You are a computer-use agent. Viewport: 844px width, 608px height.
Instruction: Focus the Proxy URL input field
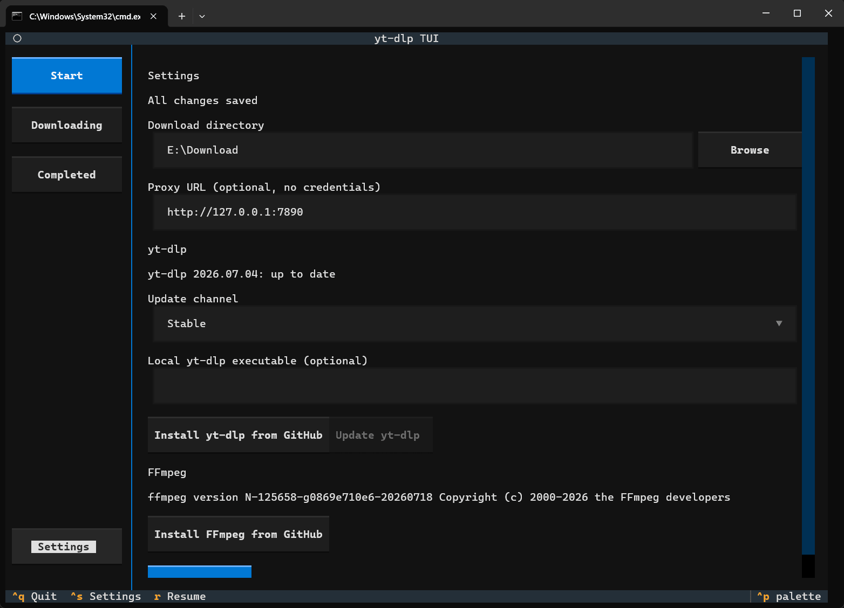(x=475, y=212)
